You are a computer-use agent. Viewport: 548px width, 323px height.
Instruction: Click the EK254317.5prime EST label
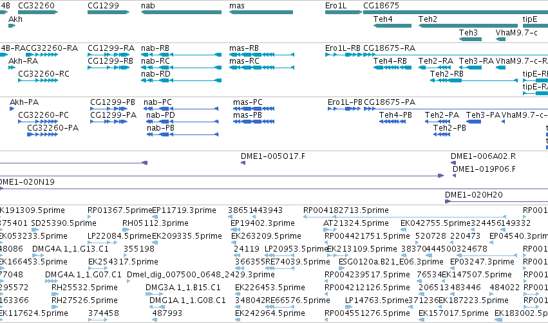pyautogui.click(x=123, y=261)
